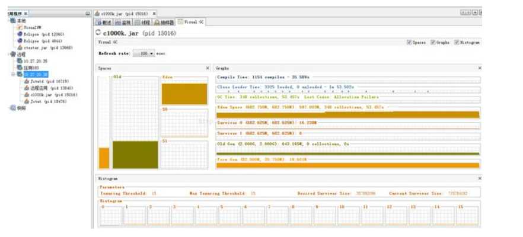
Task: Click the scroll-tabs-left arrow in editor tab bar
Action: click(x=463, y=12)
